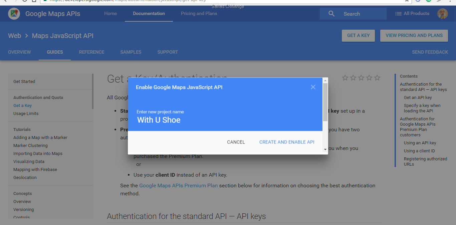The image size is (456, 225).
Task: Switch to the Samples tab
Action: pos(131,52)
